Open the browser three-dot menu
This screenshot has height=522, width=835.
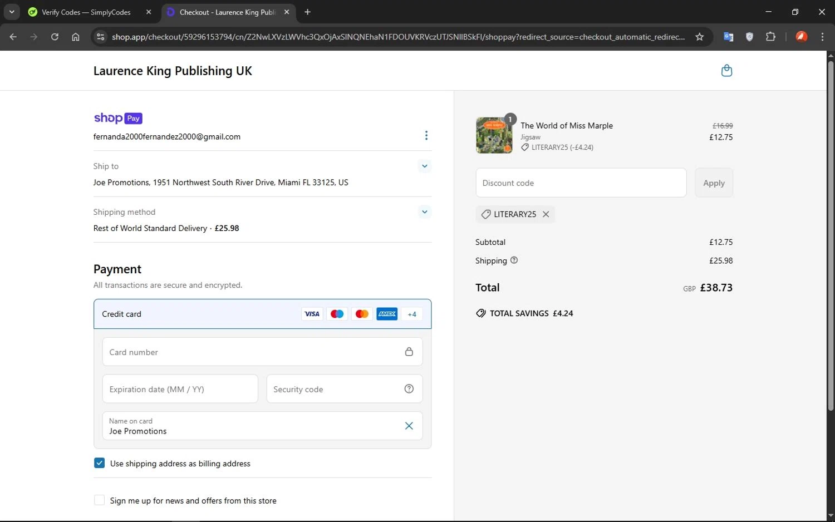pos(822,37)
